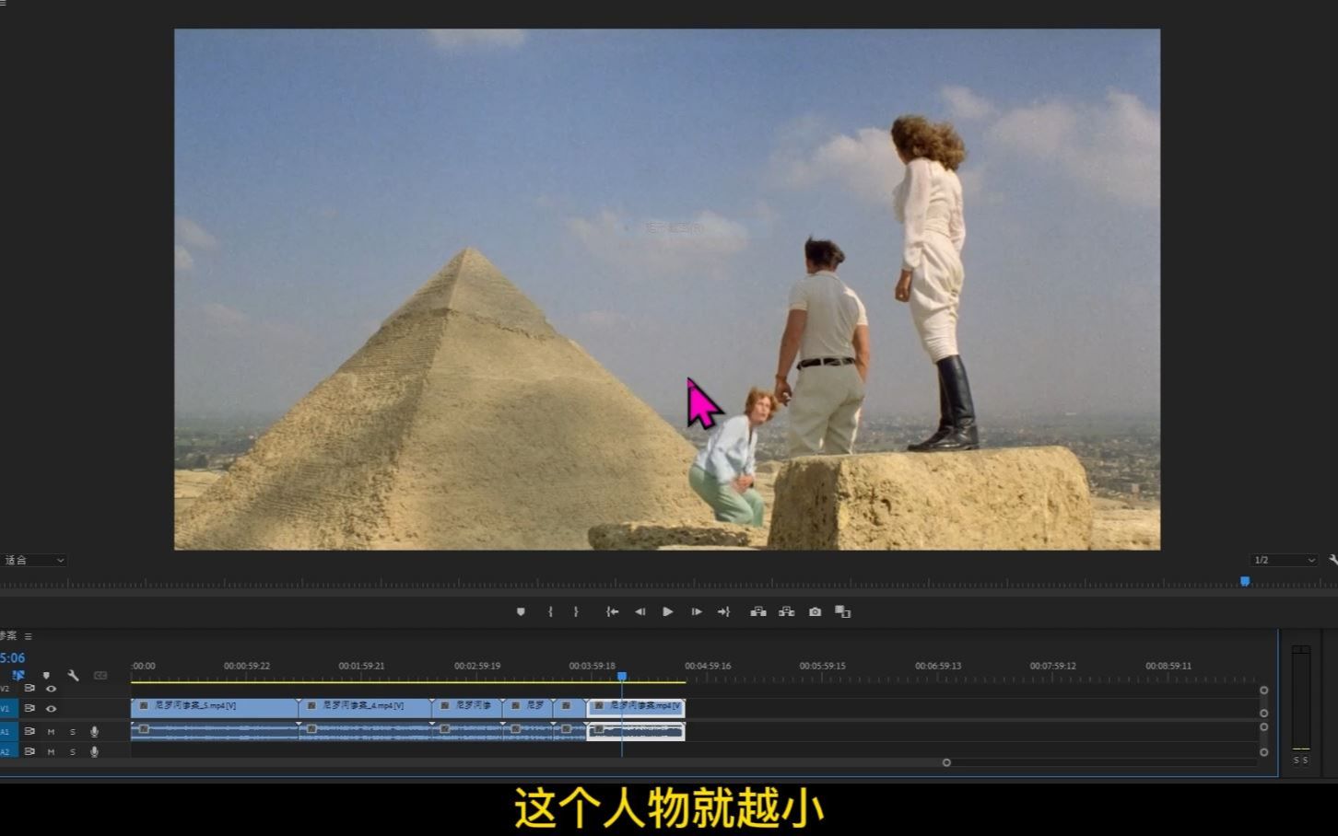
Task: Click timeline ruler at 00:05:59:15
Action: point(822,666)
